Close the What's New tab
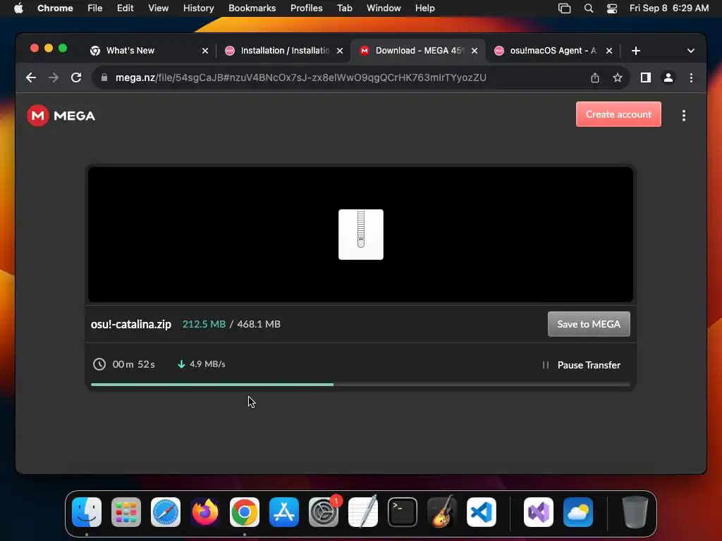The width and height of the screenshot is (722, 541). click(x=205, y=51)
